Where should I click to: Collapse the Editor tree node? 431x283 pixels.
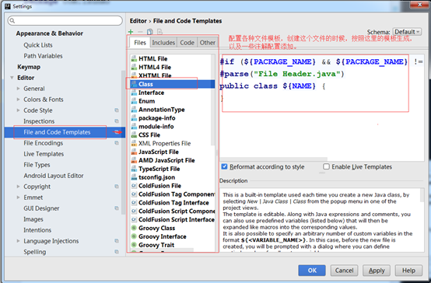pyautogui.click(x=12, y=78)
